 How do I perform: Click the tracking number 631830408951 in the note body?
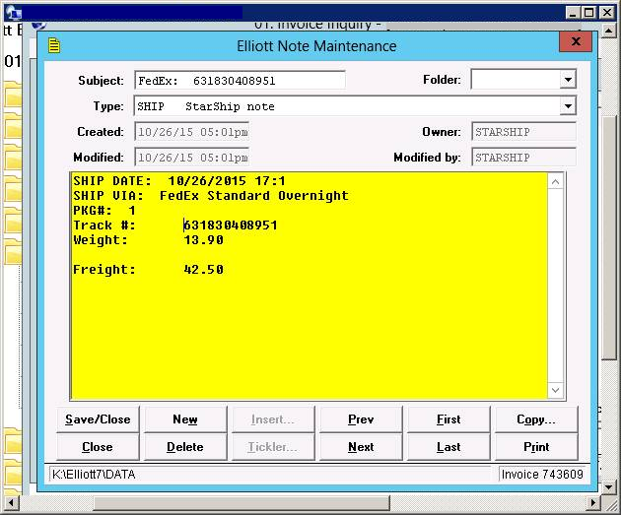point(231,225)
